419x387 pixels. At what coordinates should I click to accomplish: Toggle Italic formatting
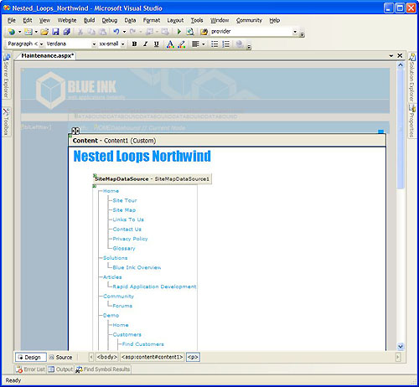pyautogui.click(x=145, y=44)
